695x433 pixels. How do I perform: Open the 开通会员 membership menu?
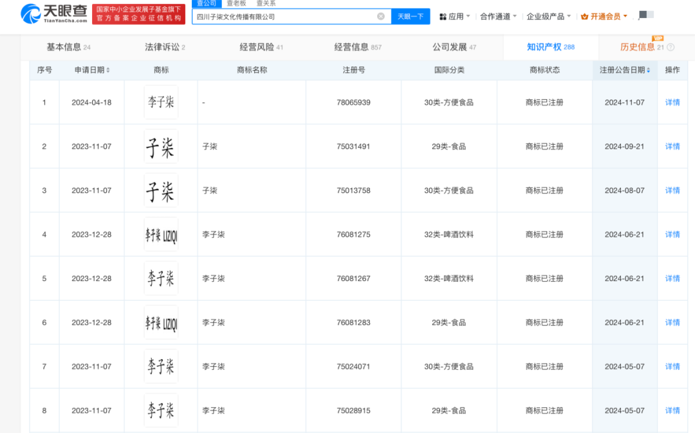604,16
